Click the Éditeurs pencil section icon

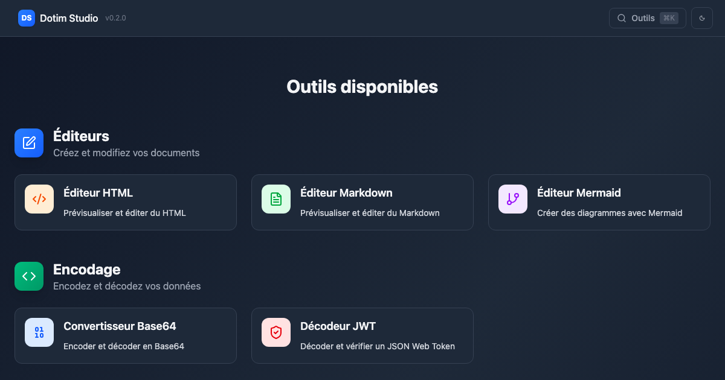pyautogui.click(x=29, y=143)
